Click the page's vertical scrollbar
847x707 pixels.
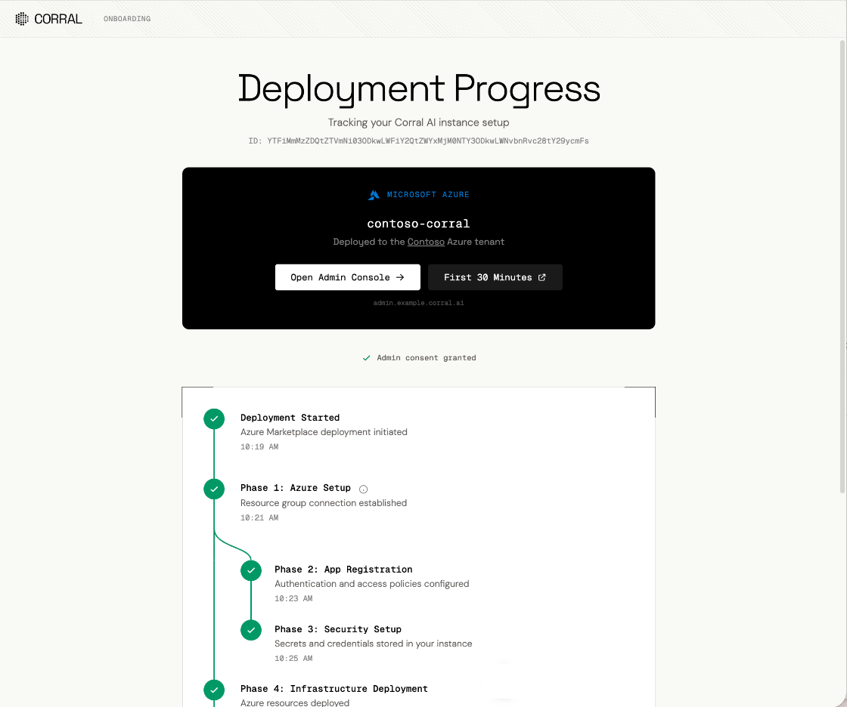(x=842, y=267)
